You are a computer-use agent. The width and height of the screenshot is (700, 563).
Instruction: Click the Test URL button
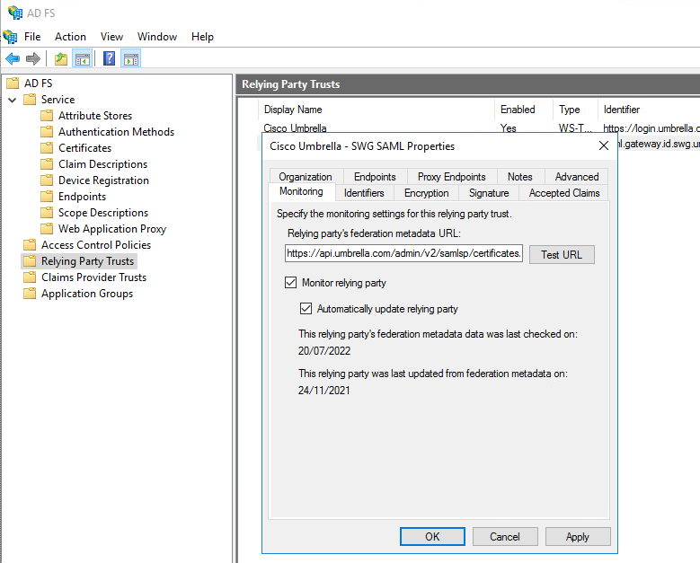(x=562, y=254)
